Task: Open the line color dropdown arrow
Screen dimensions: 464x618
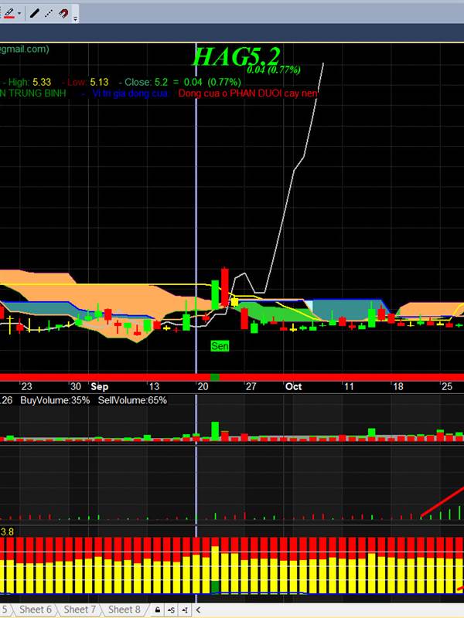Action: (19, 13)
